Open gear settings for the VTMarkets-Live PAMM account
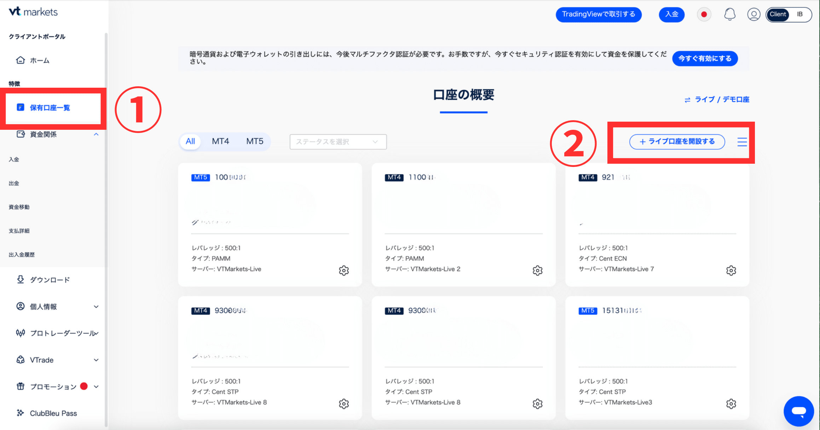The width and height of the screenshot is (820, 430). [344, 271]
